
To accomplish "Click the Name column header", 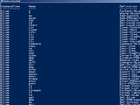I will point(32,6).
